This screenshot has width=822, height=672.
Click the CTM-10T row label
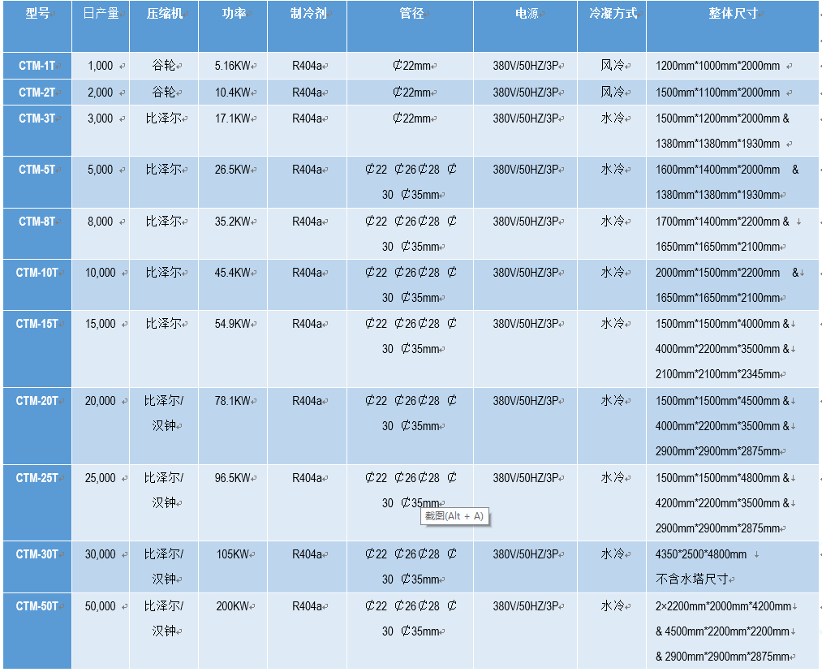[x=37, y=273]
